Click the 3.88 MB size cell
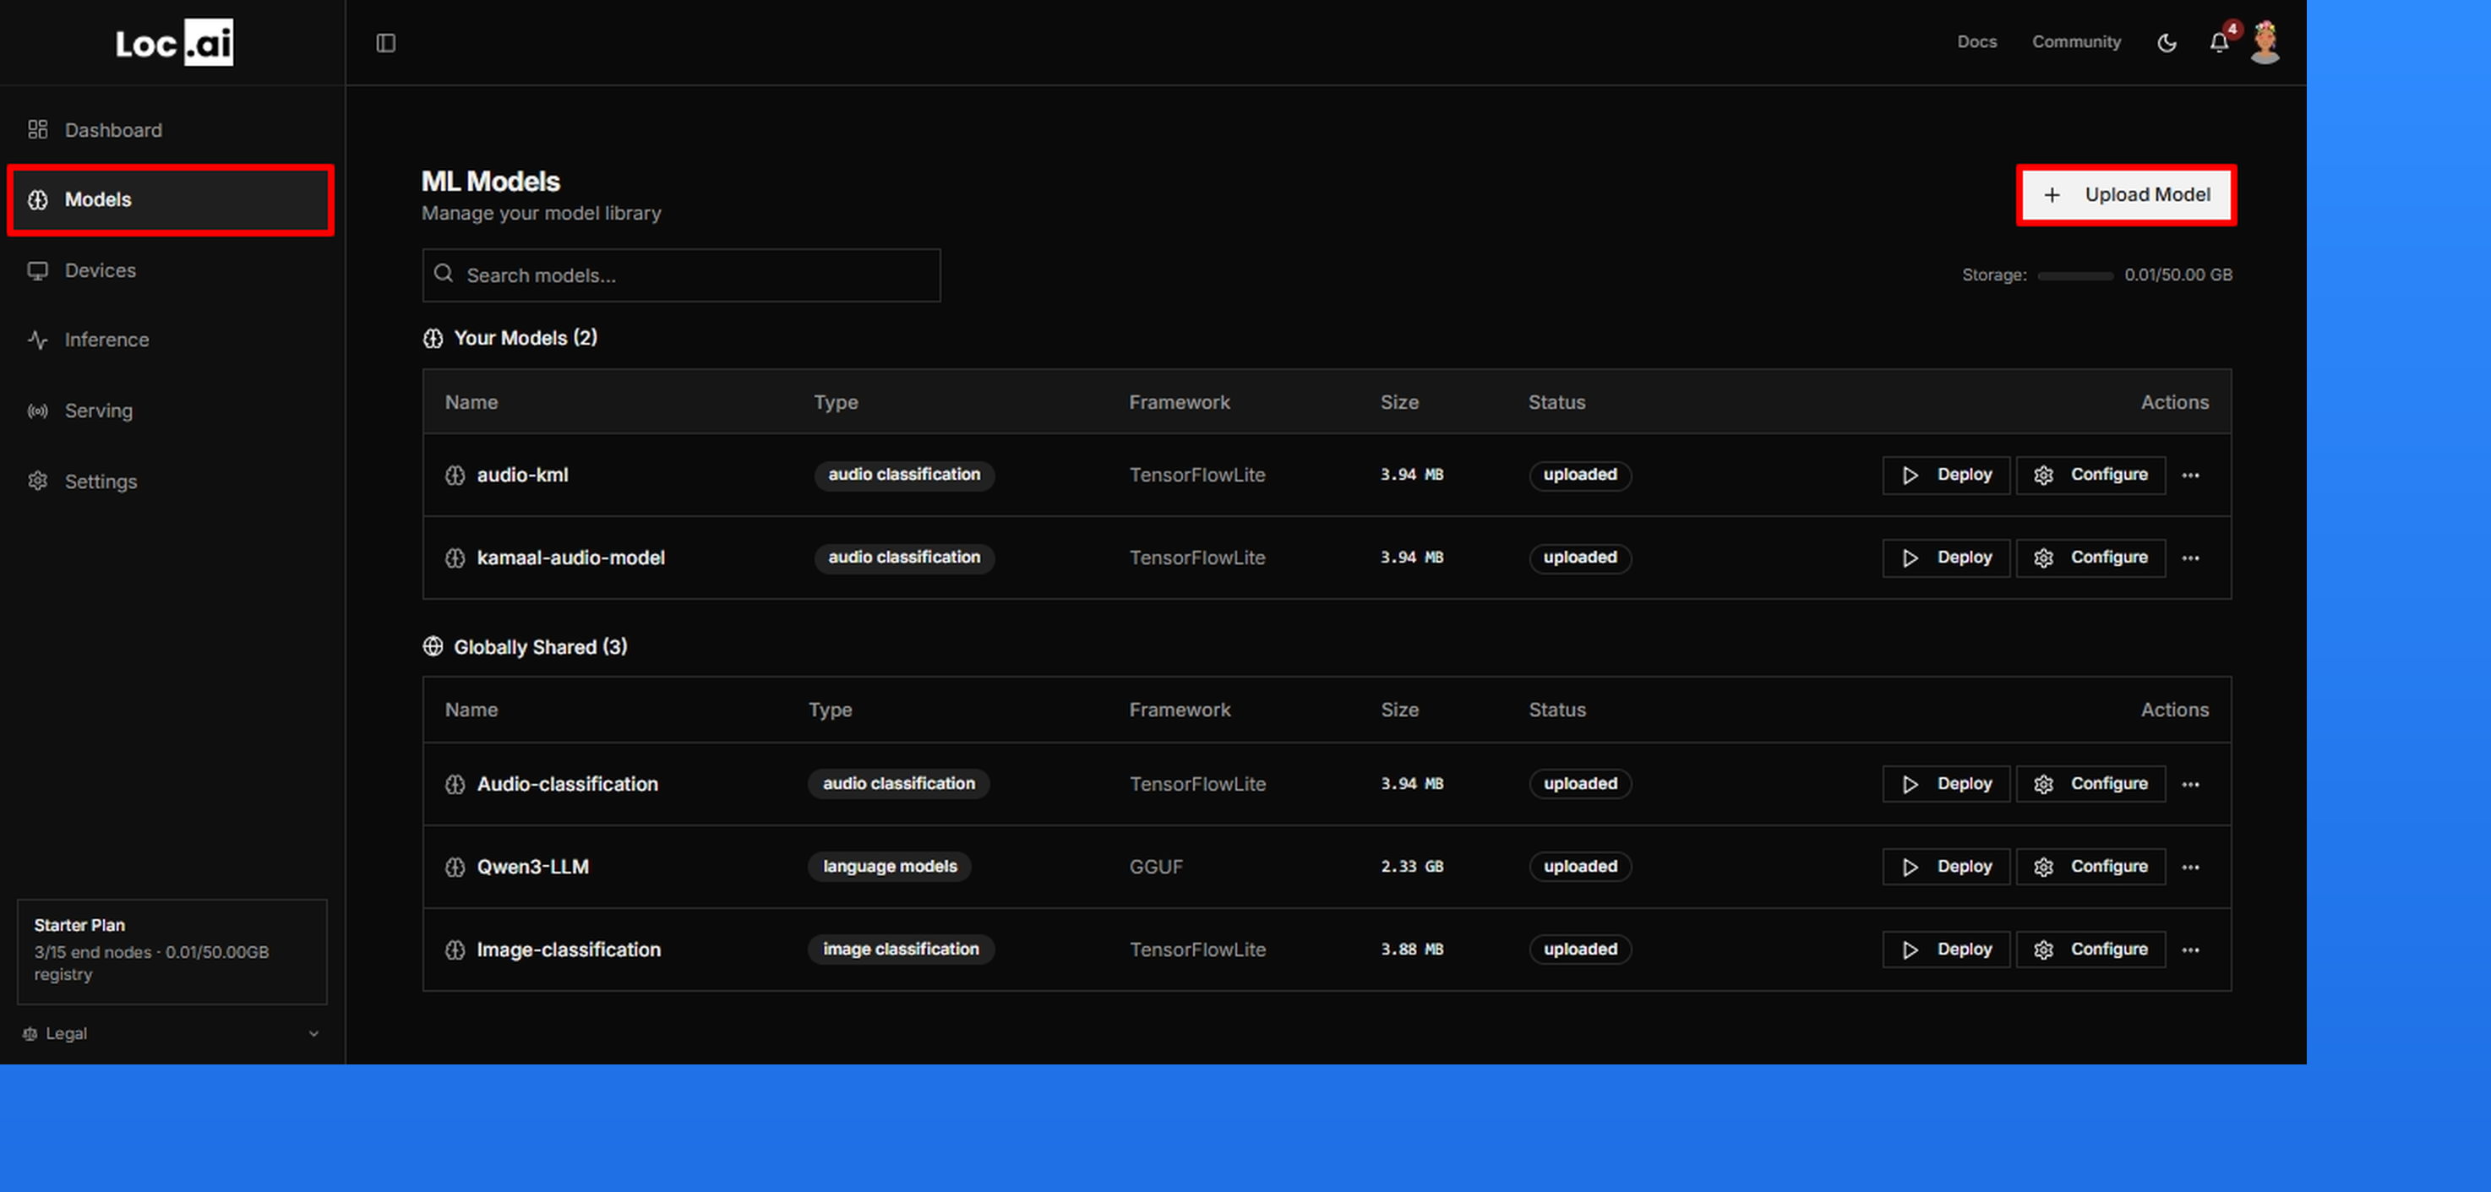Viewport: 2491px width, 1192px height. (x=1412, y=950)
